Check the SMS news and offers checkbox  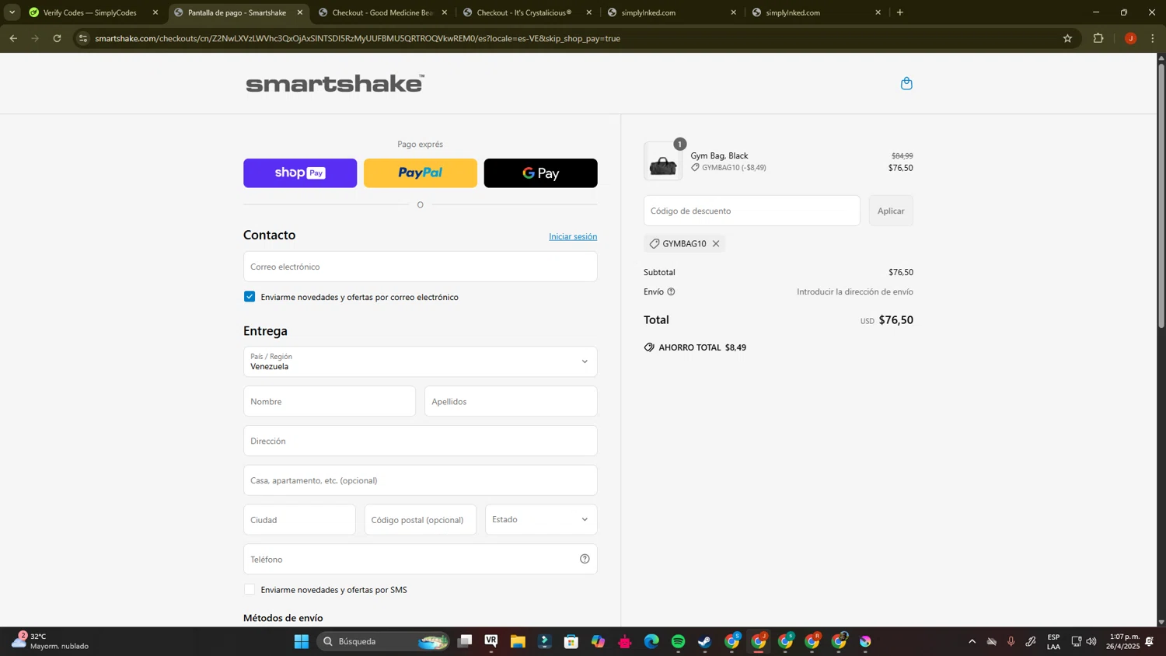click(250, 589)
